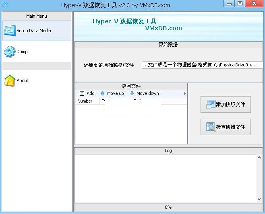
Task: Click the 0% progress bar
Action: 168,207
